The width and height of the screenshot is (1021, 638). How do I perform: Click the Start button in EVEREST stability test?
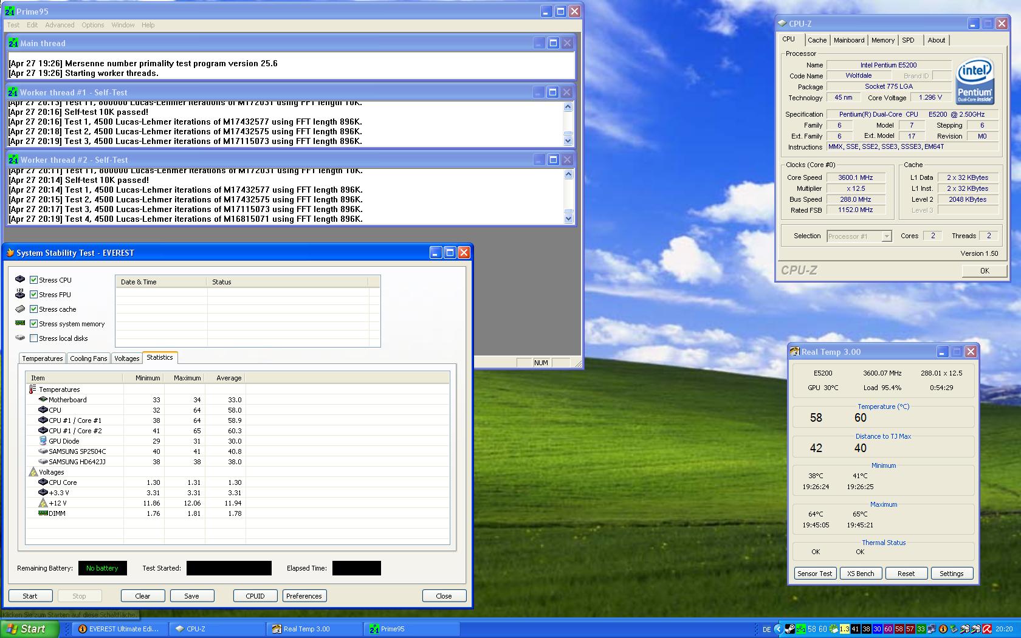coord(30,596)
